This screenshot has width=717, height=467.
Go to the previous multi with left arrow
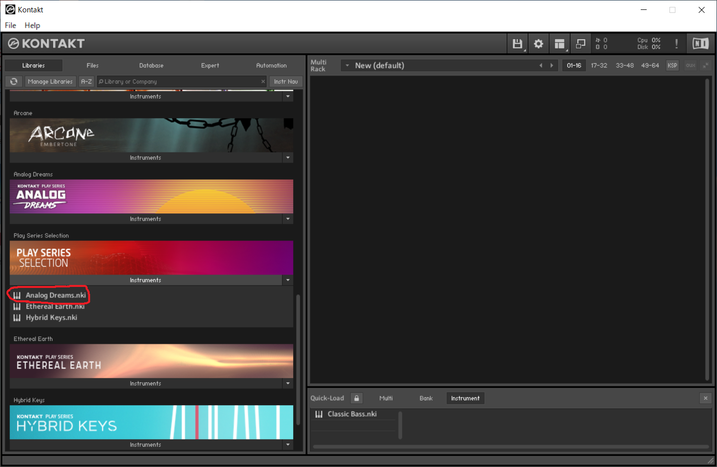(x=541, y=65)
